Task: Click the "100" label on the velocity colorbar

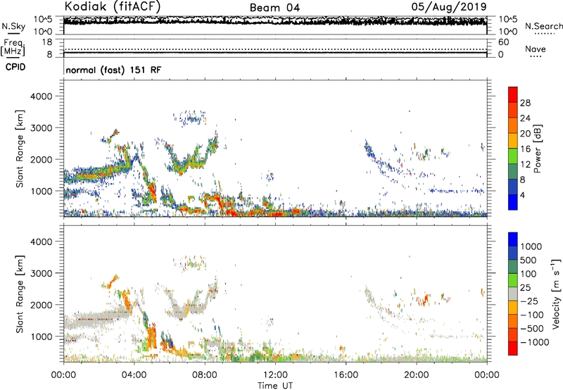Action: (529, 274)
